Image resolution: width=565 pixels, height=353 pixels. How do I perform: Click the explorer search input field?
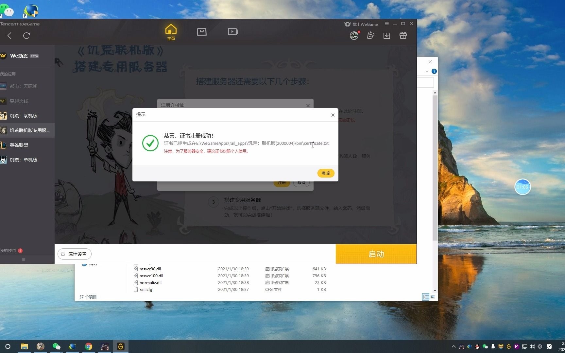[425, 82]
